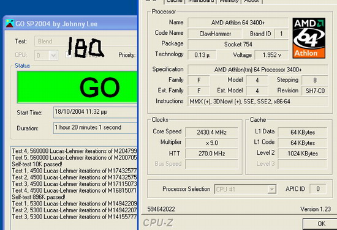Toggle the checkbox beside the CPU selector

[x=69, y=55]
